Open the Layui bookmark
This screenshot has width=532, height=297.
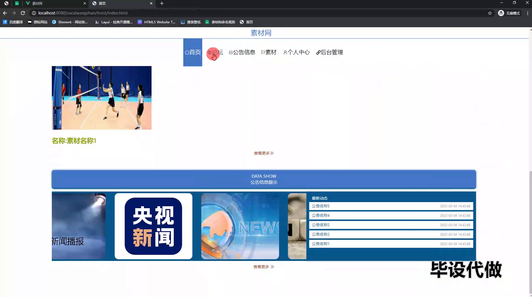click(114, 22)
